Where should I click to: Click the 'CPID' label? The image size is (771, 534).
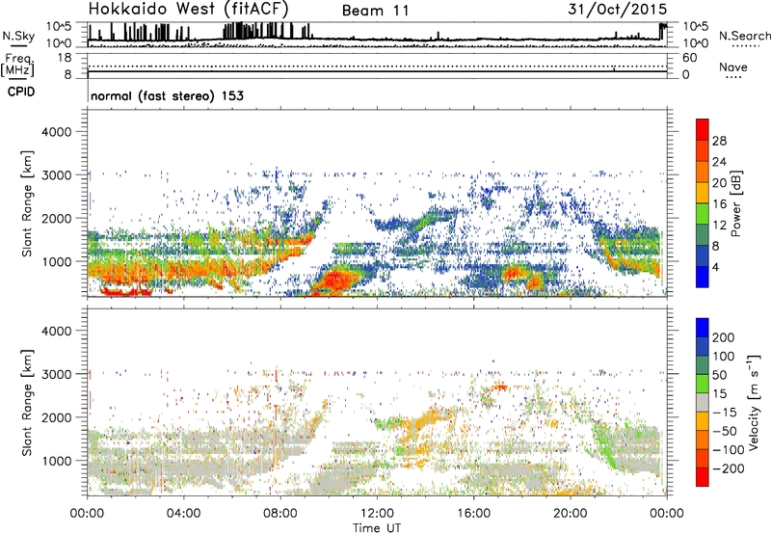point(21,92)
